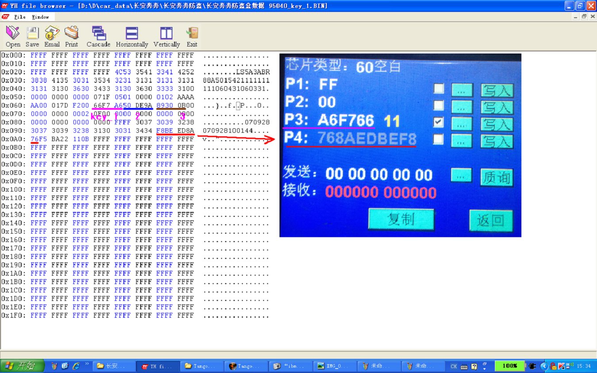
Task: Click the 0x020: address label
Action: pos(13,72)
